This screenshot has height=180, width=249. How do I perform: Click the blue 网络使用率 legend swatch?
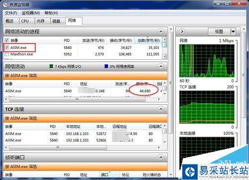106,66
